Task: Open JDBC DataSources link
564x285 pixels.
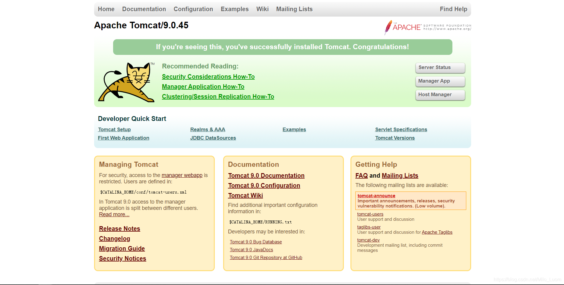Action: pos(213,138)
